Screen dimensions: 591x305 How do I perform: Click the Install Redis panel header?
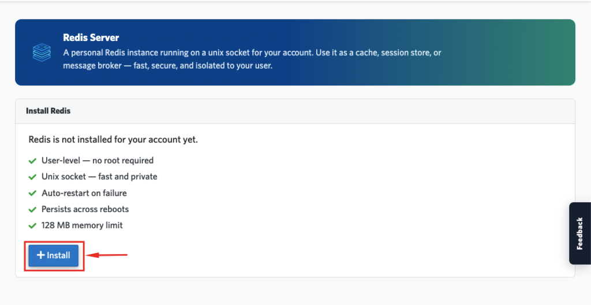[295, 111]
